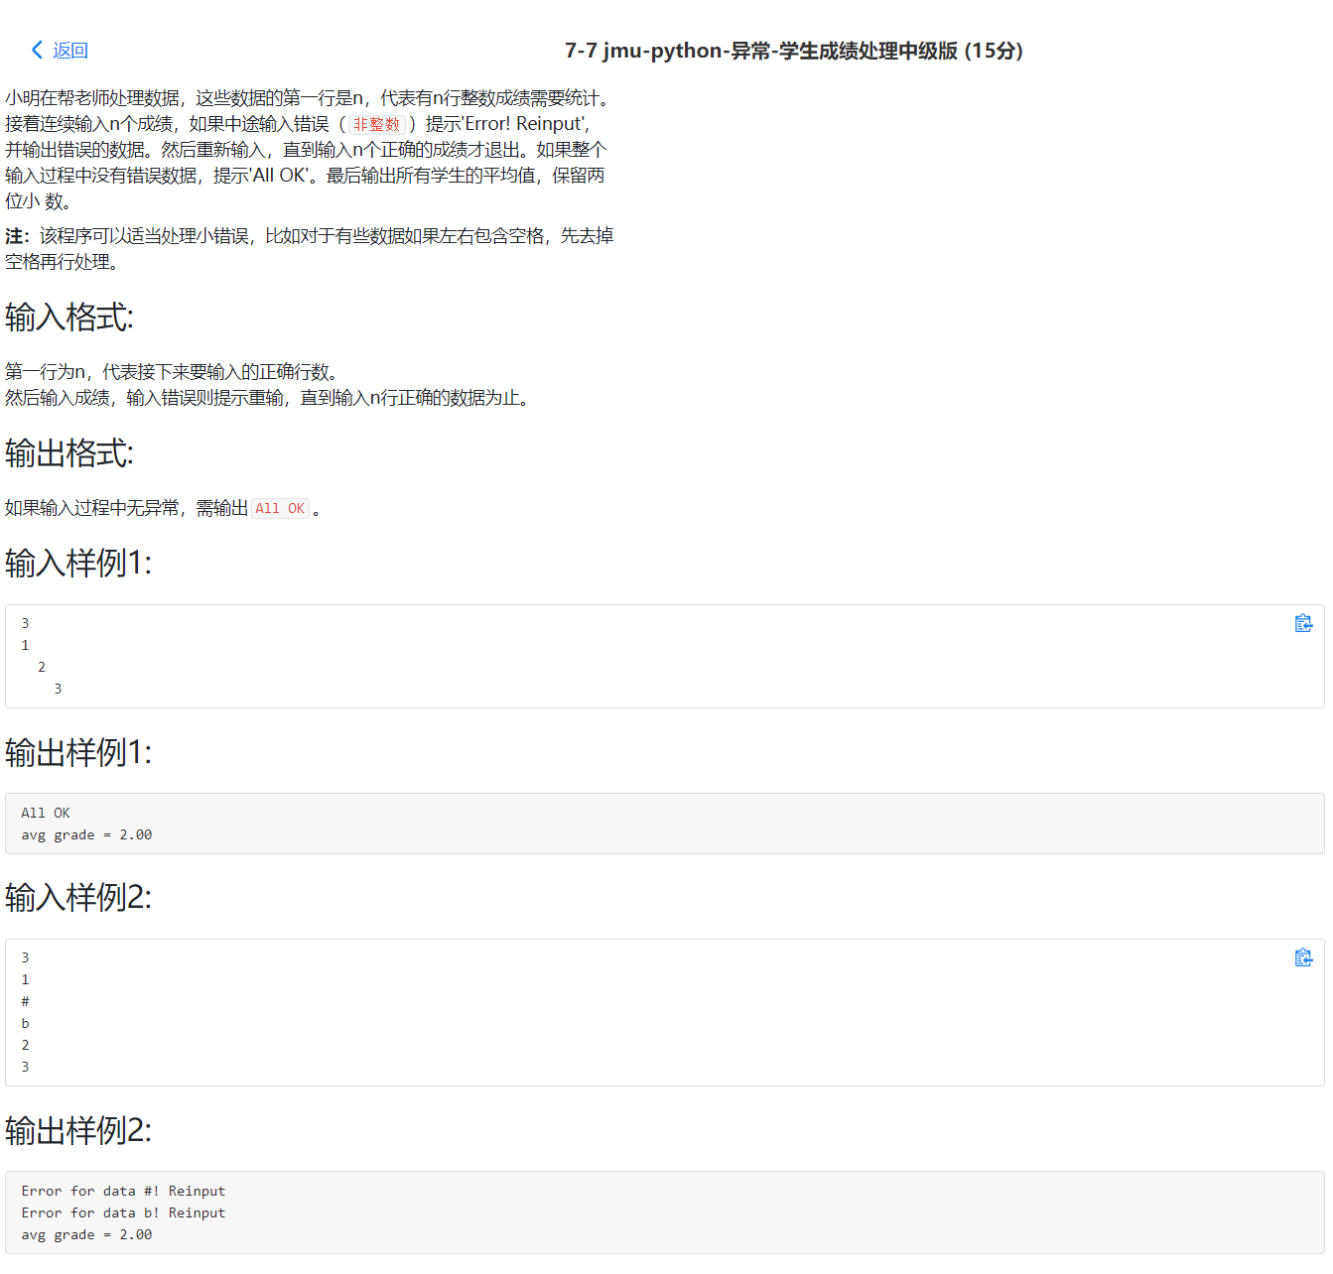Select the red 非整数 highlighted text
The height and width of the screenshot is (1274, 1333).
point(376,124)
